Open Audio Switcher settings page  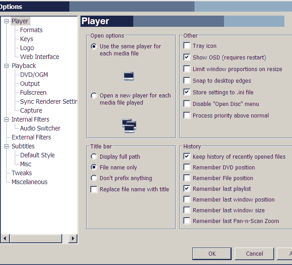[40, 128]
